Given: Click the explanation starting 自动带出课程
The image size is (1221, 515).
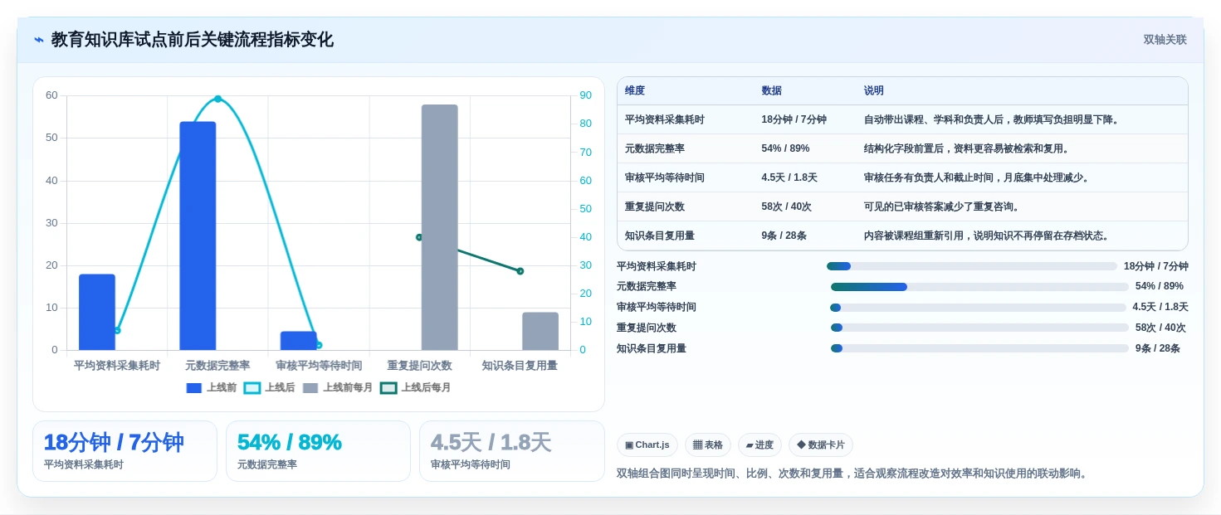Looking at the screenshot, I should pyautogui.click(x=993, y=119).
